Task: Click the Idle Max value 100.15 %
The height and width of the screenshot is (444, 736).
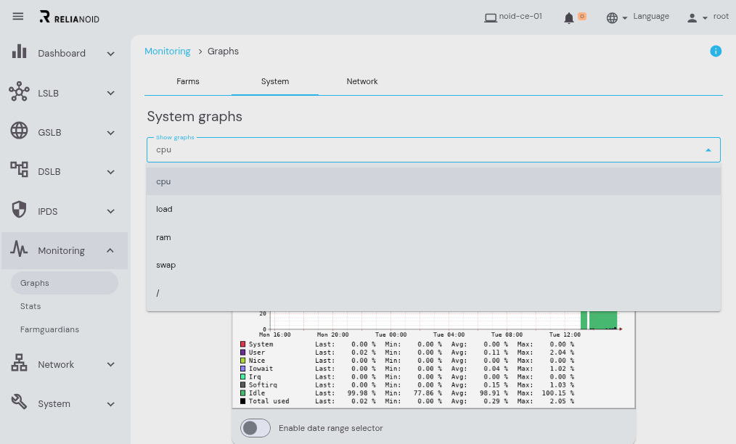Action: tap(558, 392)
